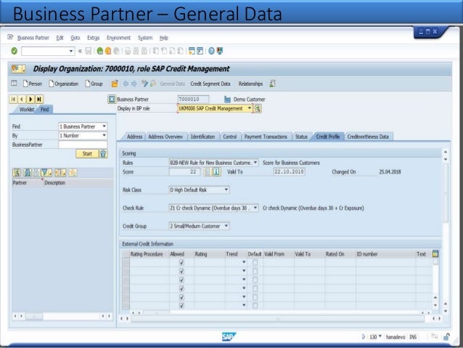463x348 pixels.
Task: Click the Print icon in standard toolbar
Action: (128, 51)
